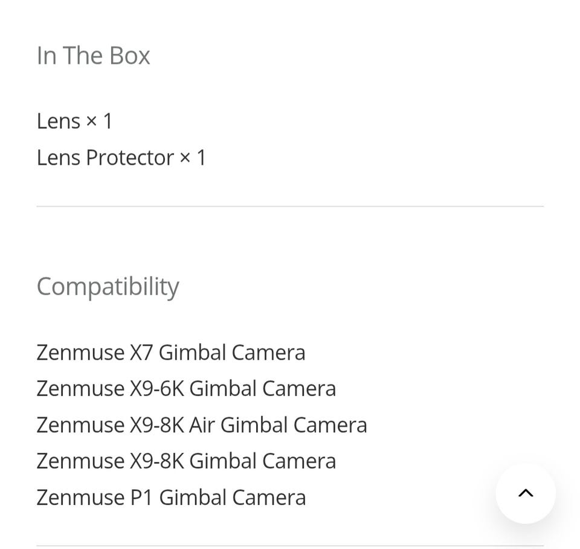Click the word Air in X9-8K Air line
Image resolution: width=580 pixels, height=549 pixels.
pyautogui.click(x=202, y=424)
